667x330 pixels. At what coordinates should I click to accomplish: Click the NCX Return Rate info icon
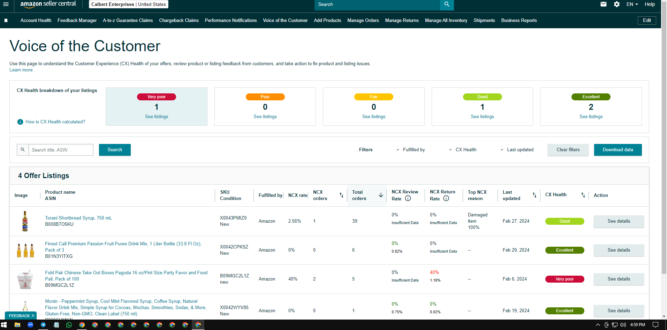pos(446,198)
